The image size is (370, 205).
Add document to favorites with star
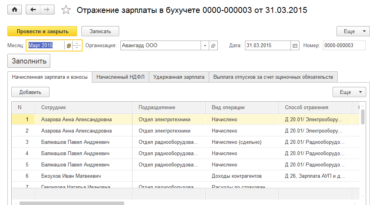[66, 10]
